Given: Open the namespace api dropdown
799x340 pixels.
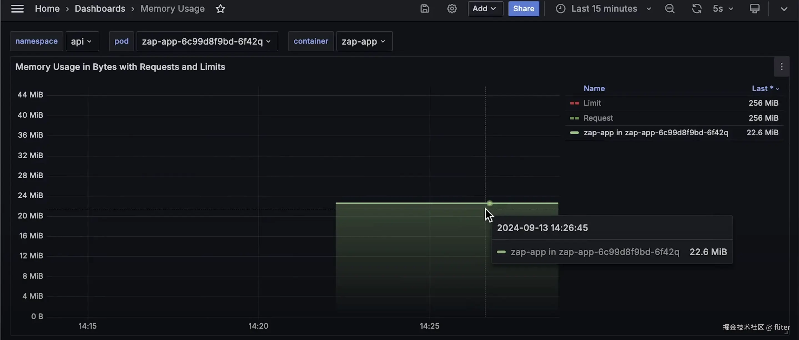Looking at the screenshot, I should point(82,41).
